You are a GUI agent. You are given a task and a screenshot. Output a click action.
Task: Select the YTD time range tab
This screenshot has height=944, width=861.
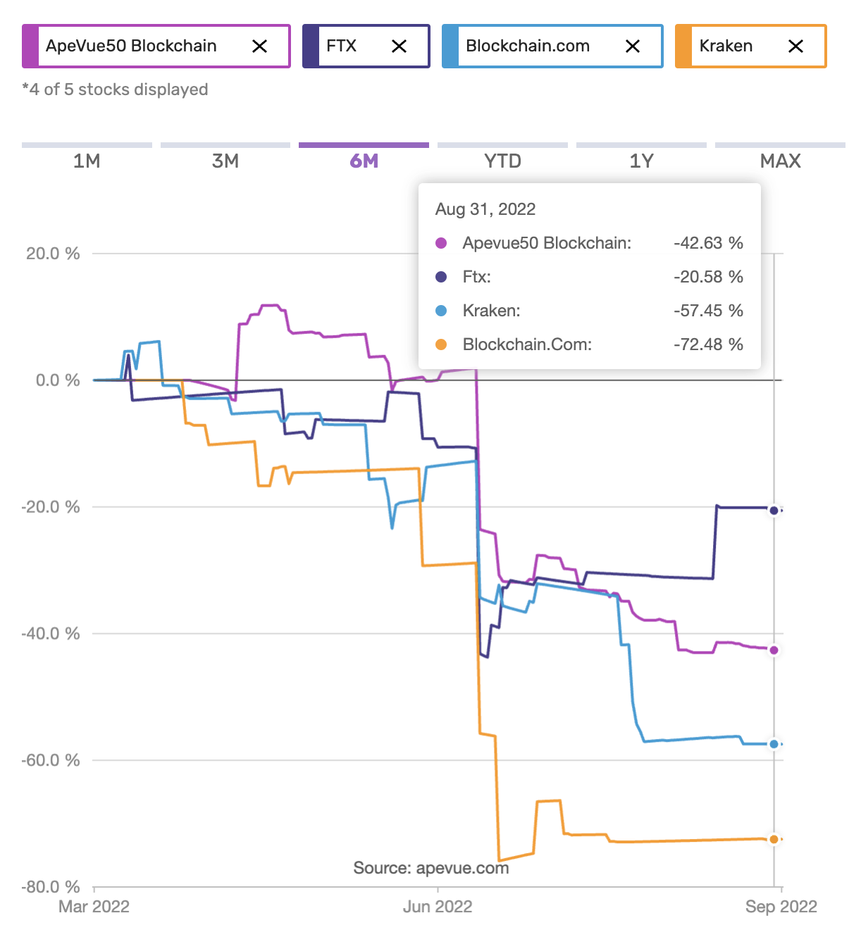502,161
